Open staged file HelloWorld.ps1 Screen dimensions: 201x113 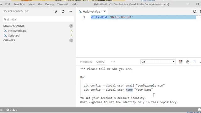click(18, 31)
